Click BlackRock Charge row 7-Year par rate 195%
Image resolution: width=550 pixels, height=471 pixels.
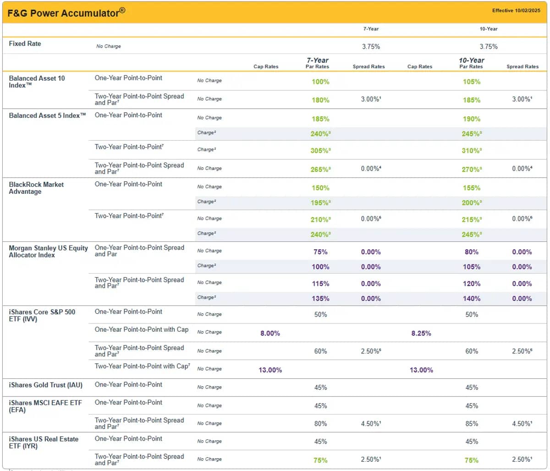pyautogui.click(x=320, y=203)
